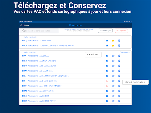The height and width of the screenshot is (113, 151).
Task: Unfavorite LFAQ Albert Bray star
Action: [x=113, y=41]
